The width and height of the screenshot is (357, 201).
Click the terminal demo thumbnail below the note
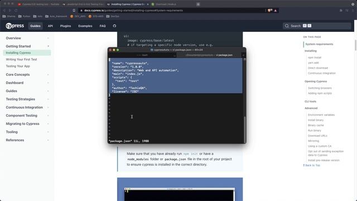(x=180, y=194)
